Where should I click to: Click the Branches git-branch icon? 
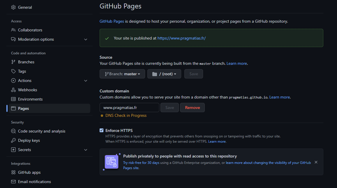(13, 62)
